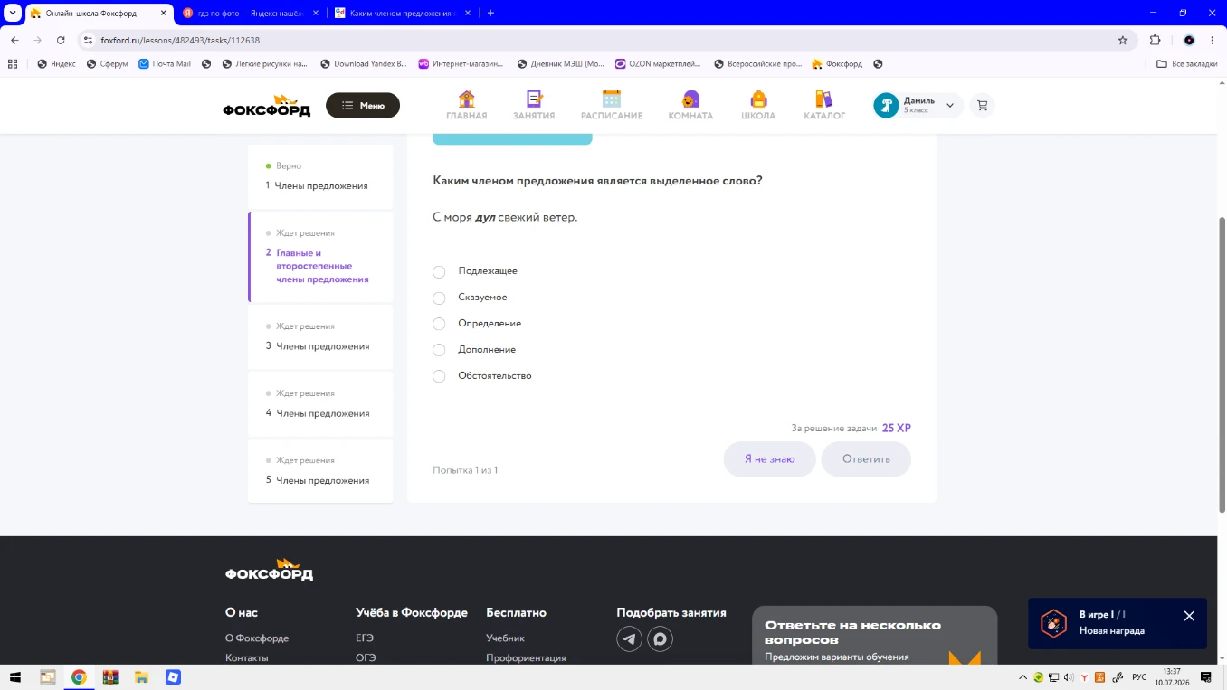This screenshot has height=690, width=1227.
Task: Click the Windows Start button
Action: (14, 677)
